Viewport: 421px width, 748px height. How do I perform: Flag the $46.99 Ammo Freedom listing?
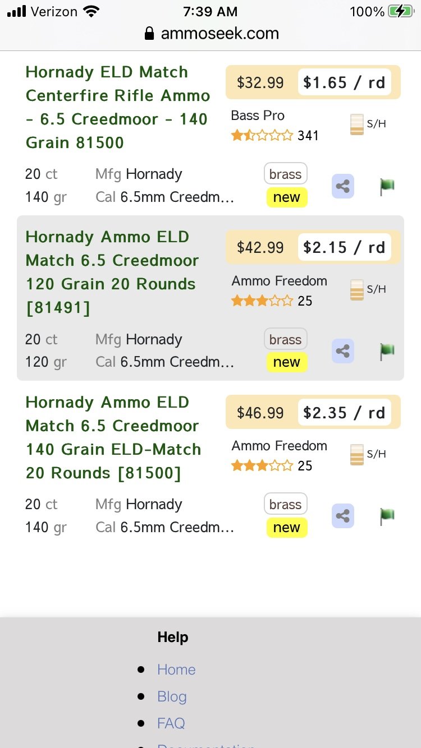coord(387,516)
